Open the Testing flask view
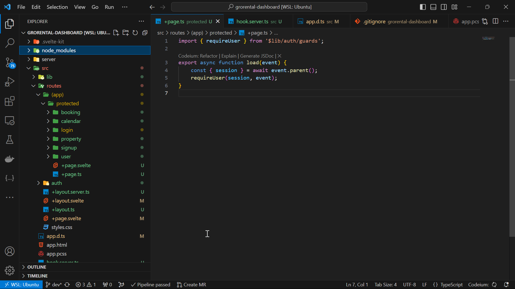 coord(10,140)
